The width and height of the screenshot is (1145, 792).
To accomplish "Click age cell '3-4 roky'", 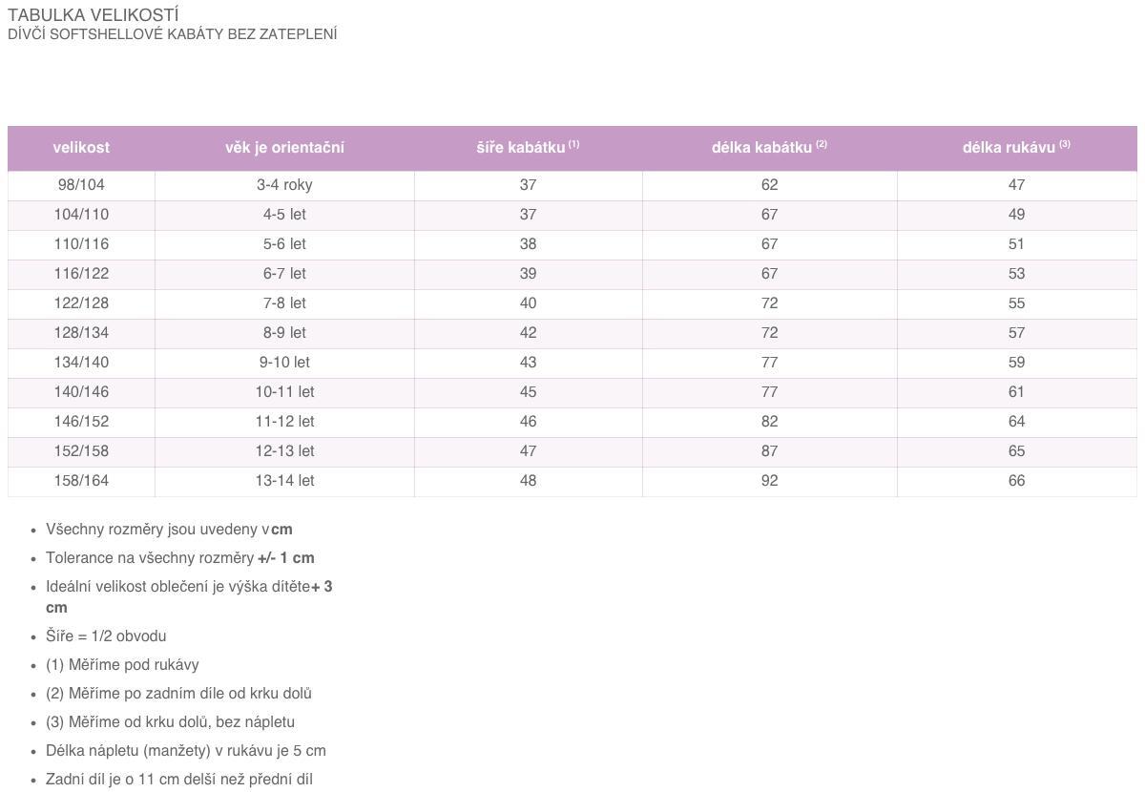I will click(x=284, y=185).
